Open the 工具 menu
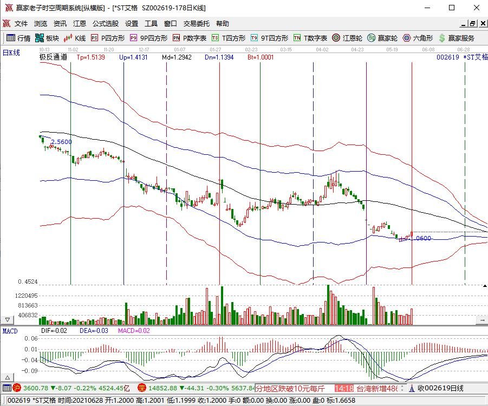Screen dimensions: 488x406 [x=151, y=24]
